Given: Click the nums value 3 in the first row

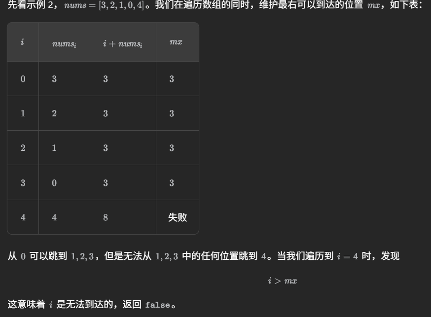Looking at the screenshot, I should (54, 79).
